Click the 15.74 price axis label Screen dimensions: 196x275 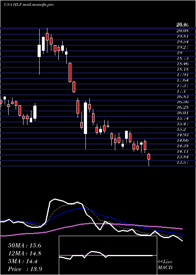pyautogui.click(x=182, y=118)
